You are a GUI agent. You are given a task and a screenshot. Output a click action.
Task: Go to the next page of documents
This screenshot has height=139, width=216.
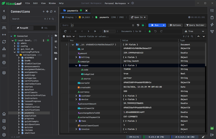point(89,31)
